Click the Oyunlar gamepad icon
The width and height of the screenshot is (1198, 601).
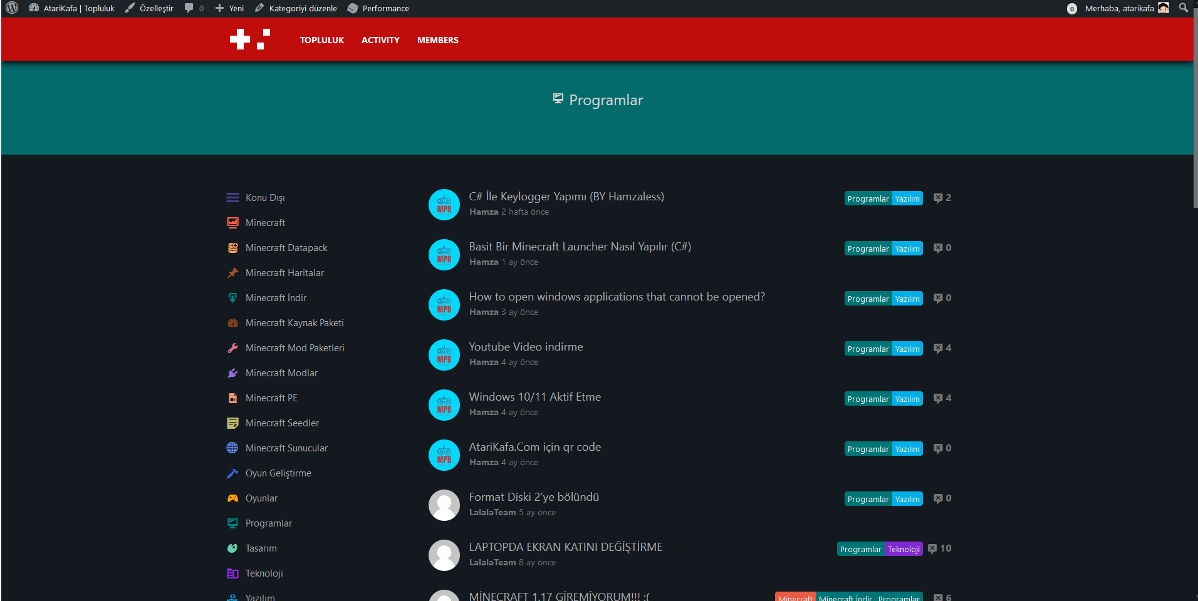(232, 498)
